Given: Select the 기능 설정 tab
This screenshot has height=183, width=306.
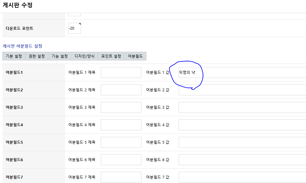Looking at the screenshot, I should (59, 56).
